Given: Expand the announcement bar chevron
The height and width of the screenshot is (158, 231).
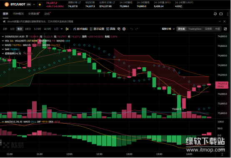Looking at the screenshot, I should (220, 21).
